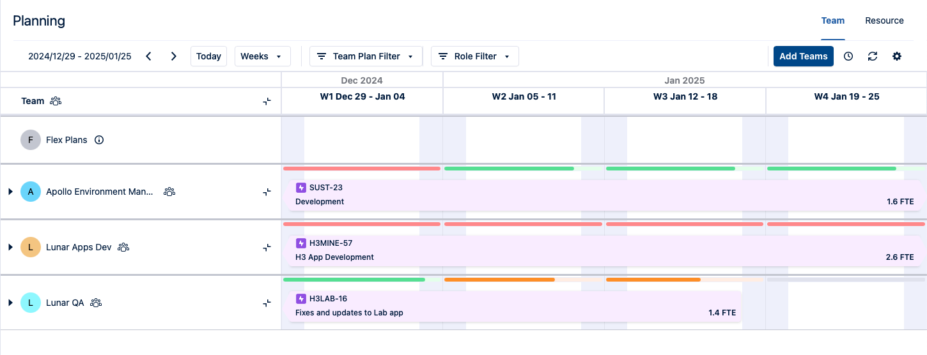The image size is (927, 355).
Task: Open the Role Filter dropdown
Action: tap(474, 56)
